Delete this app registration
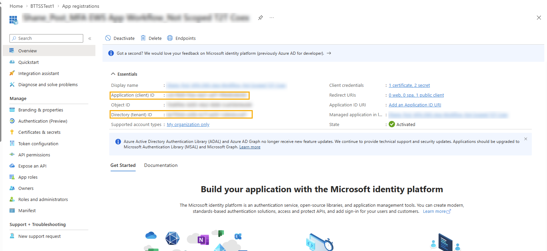 [x=151, y=38]
